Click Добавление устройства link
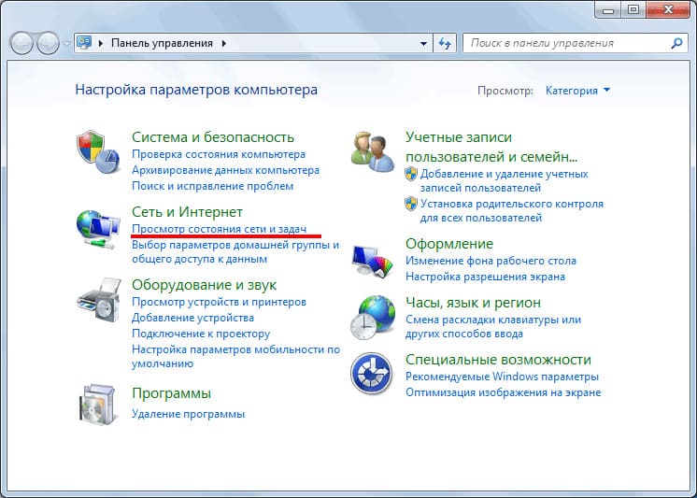The width and height of the screenshot is (697, 498). pos(192,318)
